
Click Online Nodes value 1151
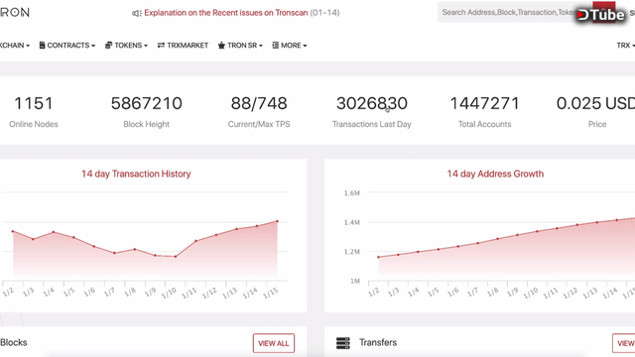[34, 103]
